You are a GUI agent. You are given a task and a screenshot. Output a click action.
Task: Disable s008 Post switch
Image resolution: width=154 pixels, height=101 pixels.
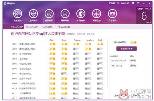[64, 78]
